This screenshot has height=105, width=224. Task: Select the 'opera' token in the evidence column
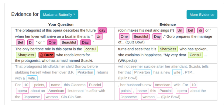pyautogui.click(x=182, y=91)
